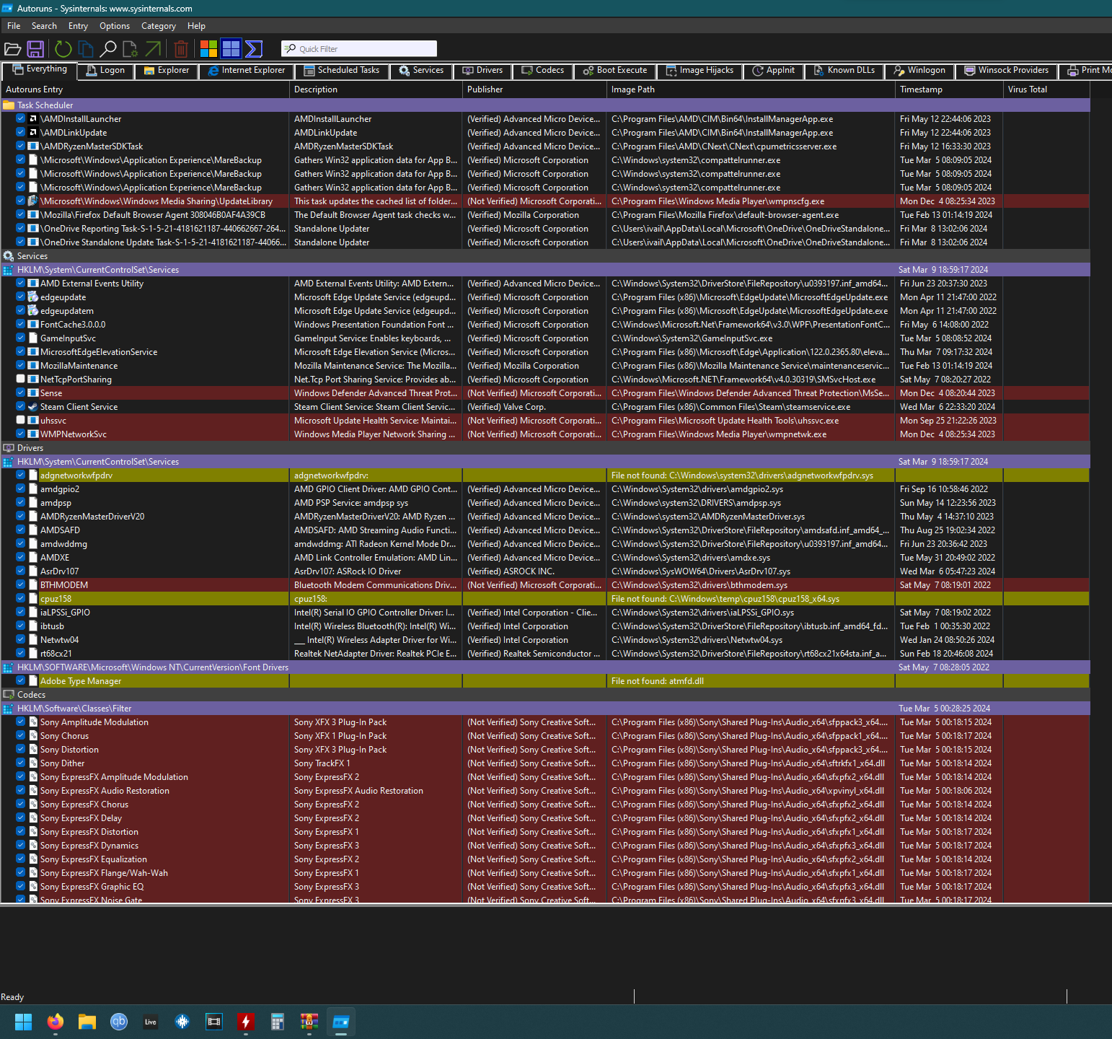Click the Copy toolbar icon

tap(86, 49)
